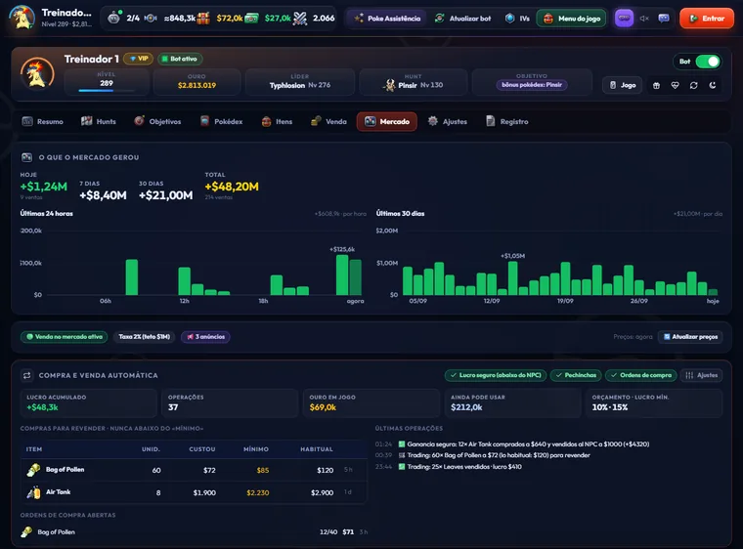Click the Air Tank item icon
Image resolution: width=743 pixels, height=549 pixels.
[x=33, y=492]
